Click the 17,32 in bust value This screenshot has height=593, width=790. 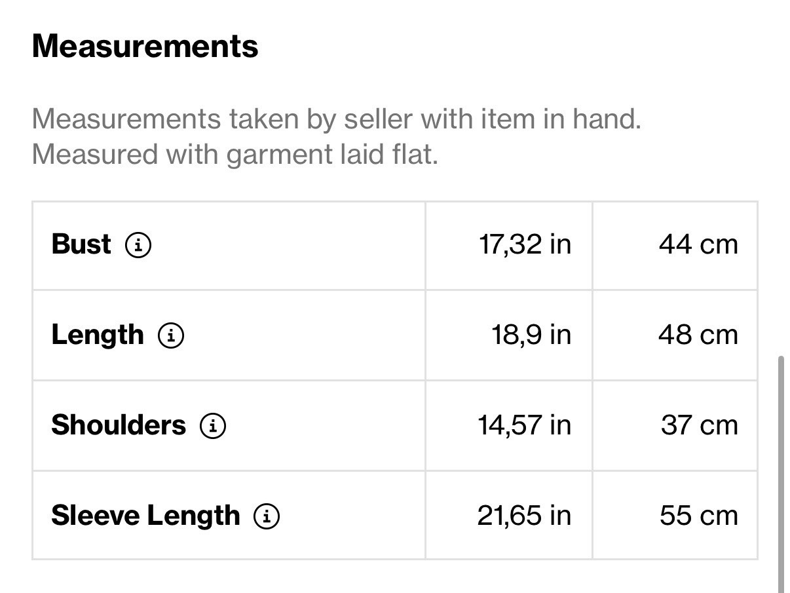tap(525, 244)
